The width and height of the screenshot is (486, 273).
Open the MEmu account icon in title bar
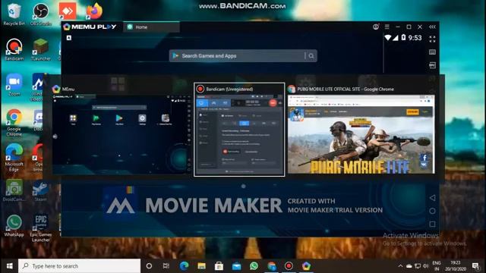376,27
